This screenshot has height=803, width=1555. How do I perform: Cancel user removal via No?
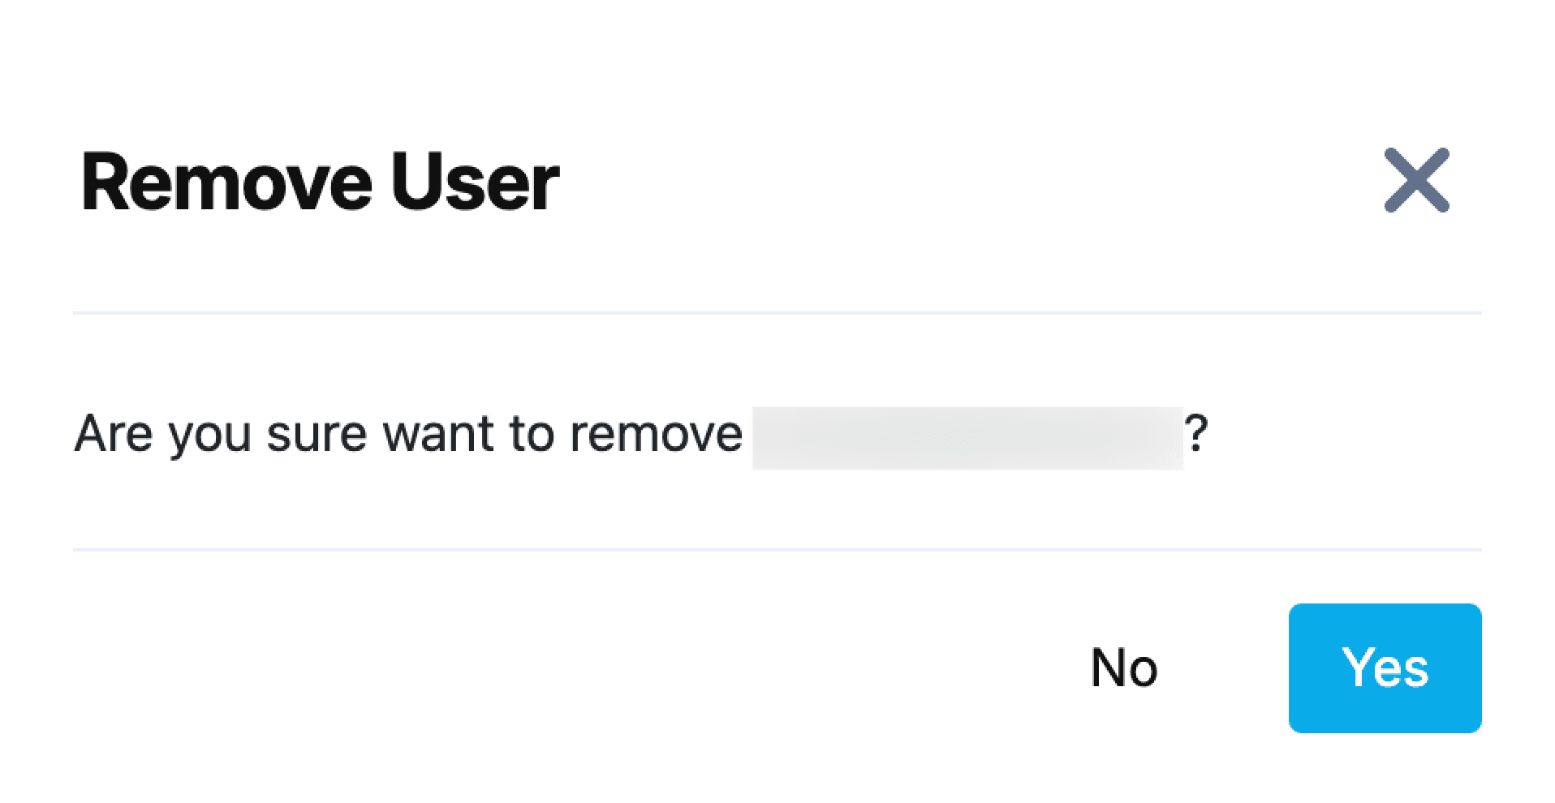(1124, 668)
